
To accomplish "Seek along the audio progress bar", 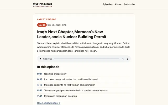I will click(x=86, y=59).
